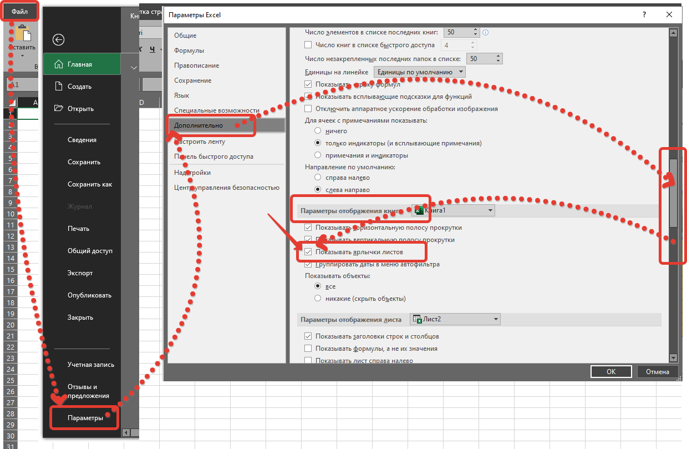The height and width of the screenshot is (449, 687).
Task: Click OK button in options dialog
Action: (611, 372)
